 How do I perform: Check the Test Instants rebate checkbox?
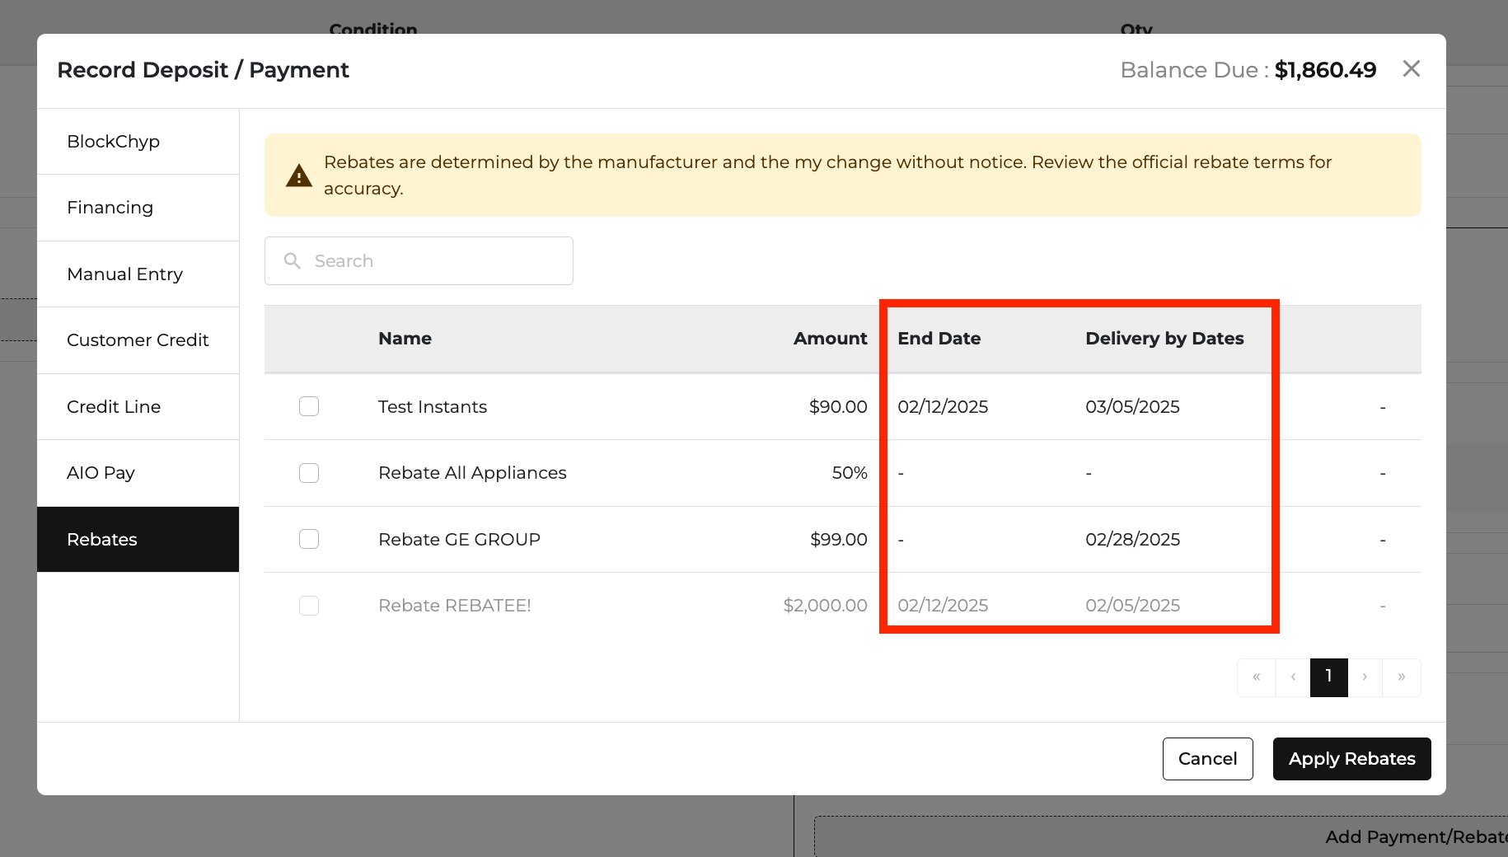(x=309, y=406)
